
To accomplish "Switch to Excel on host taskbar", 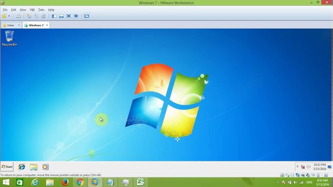I will (x=140, y=182).
